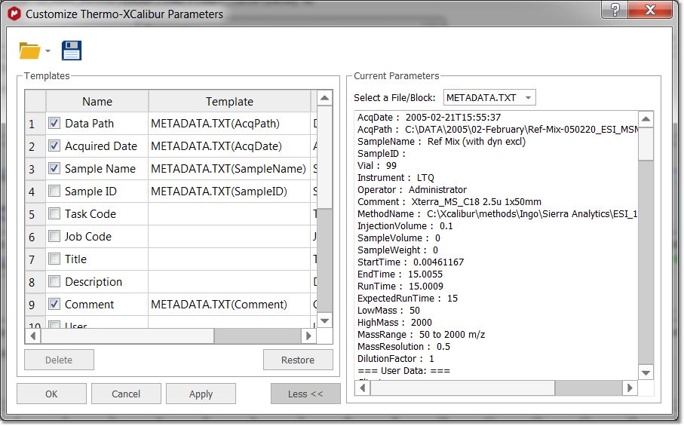Enable the Sample ID checkbox
This screenshot has width=684, height=426.
[54, 191]
